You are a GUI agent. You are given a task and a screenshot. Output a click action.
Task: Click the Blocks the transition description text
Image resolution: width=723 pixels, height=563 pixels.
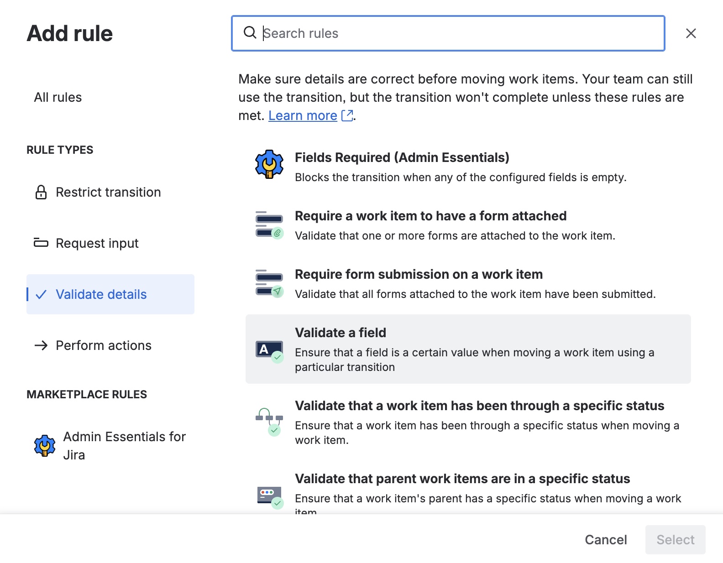point(461,177)
